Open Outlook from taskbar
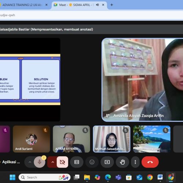 pos(139,177)
